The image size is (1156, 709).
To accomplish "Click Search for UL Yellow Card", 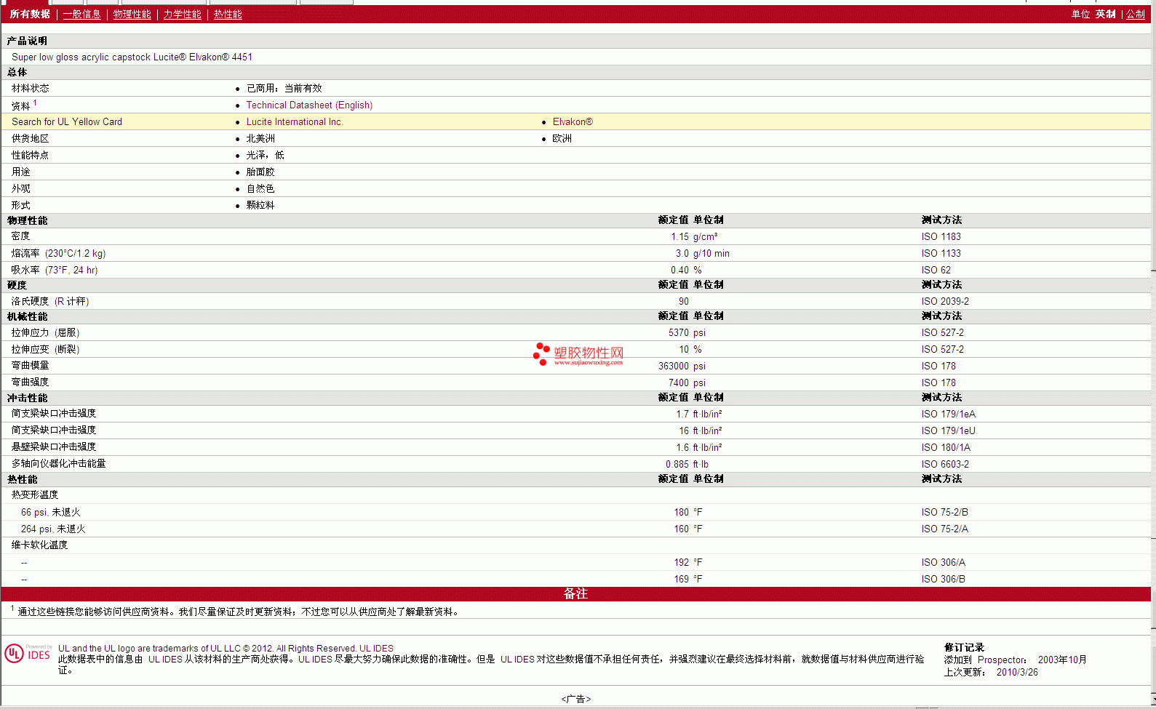I will pos(67,122).
